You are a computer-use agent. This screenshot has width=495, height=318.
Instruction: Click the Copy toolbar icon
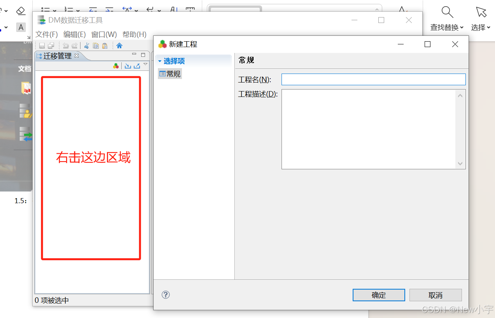(96, 45)
